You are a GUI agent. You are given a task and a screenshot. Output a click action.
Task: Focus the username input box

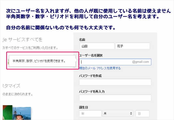[x=105, y=62]
